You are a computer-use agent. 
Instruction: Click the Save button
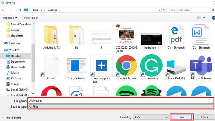(x=182, y=117)
